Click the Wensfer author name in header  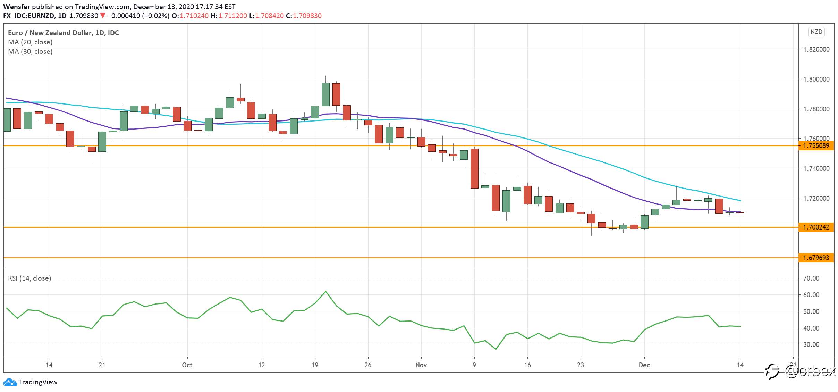pos(16,7)
